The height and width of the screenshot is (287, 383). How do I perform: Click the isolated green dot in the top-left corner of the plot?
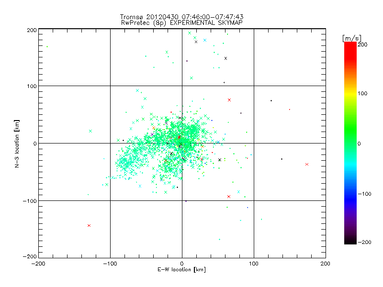click(47, 46)
